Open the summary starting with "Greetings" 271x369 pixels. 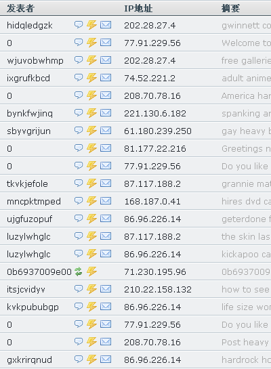(x=246, y=149)
